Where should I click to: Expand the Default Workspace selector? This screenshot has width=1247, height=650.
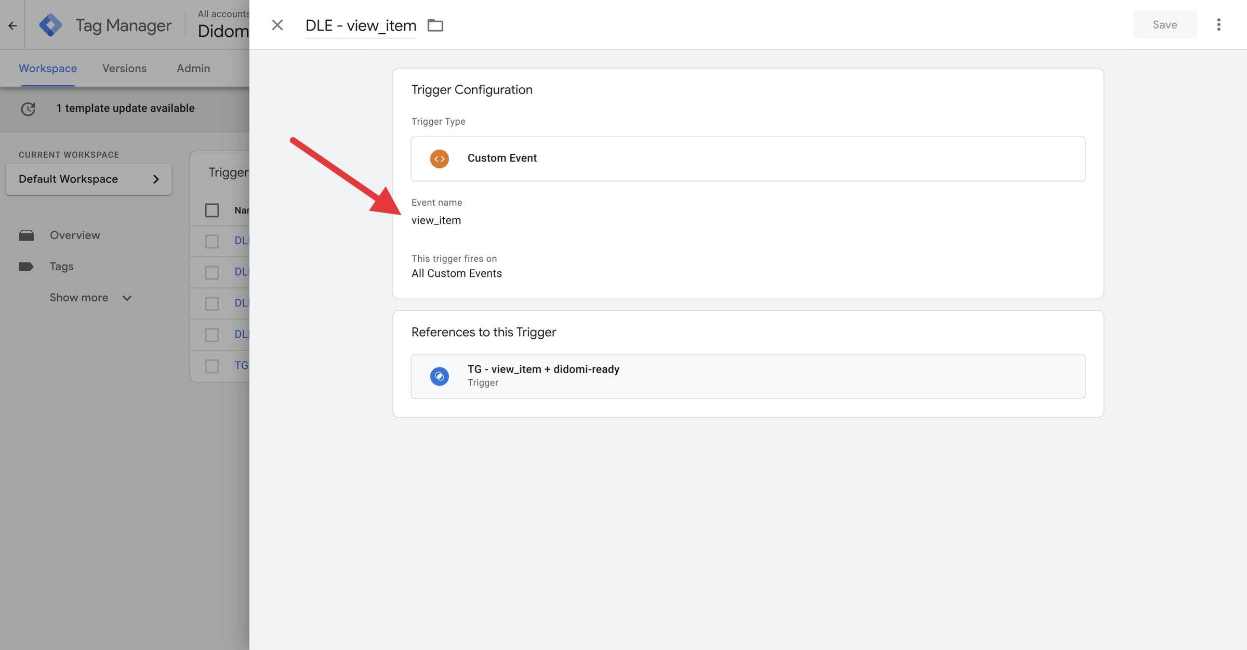[89, 179]
